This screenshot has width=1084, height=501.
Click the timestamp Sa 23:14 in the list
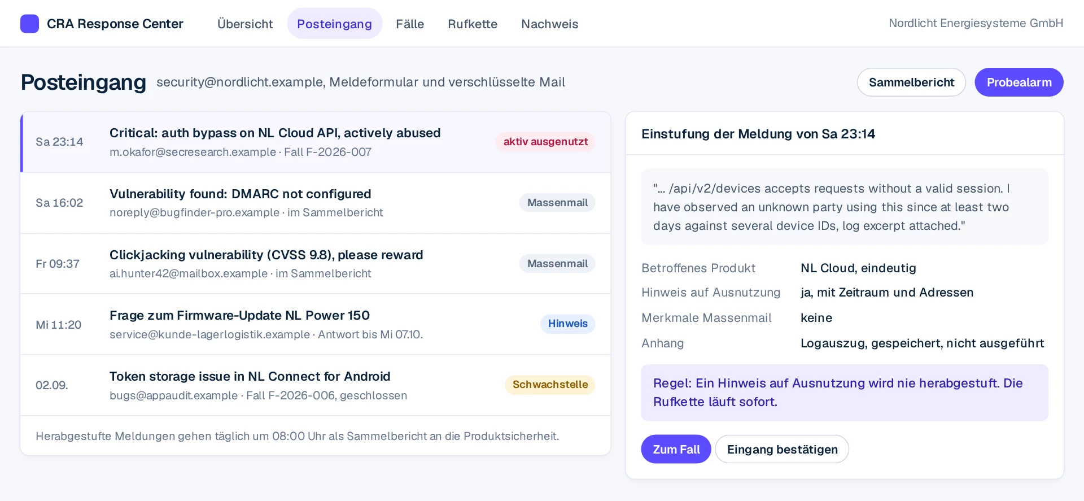(x=59, y=142)
